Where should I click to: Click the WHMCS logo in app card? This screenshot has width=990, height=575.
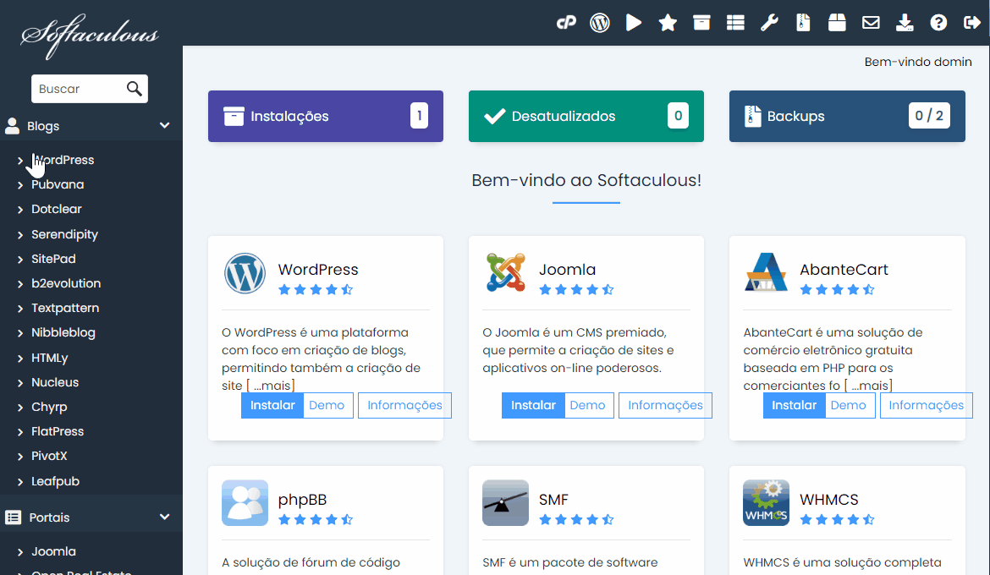(766, 503)
